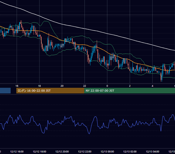The image size is (175, 154).
Task: Click the 12/12 16:00 time label
Action: click(x=17, y=151)
